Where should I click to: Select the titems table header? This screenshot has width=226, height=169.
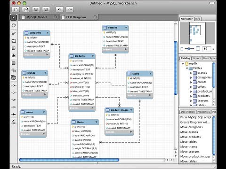[85, 122]
